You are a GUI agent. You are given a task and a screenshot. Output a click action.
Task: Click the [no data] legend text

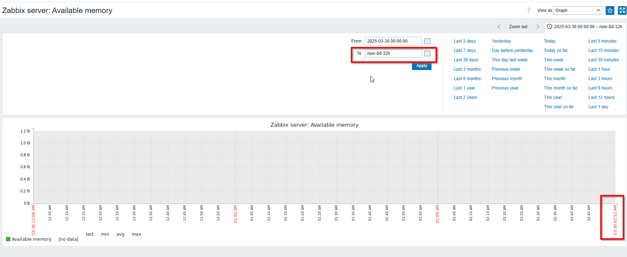click(68, 239)
